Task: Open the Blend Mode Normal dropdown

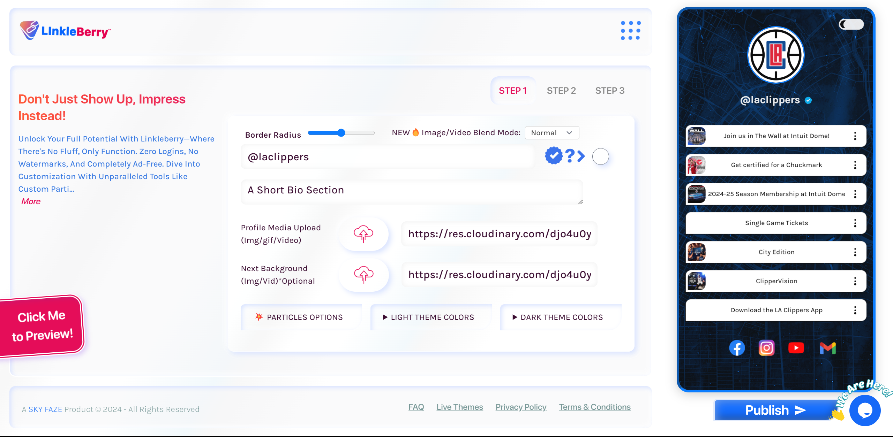Action: point(552,133)
